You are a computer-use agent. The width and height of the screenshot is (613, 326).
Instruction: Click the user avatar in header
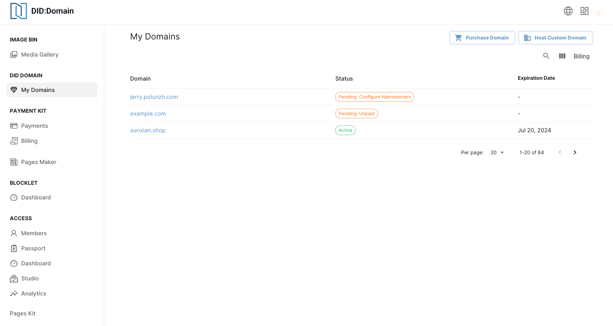(598, 11)
